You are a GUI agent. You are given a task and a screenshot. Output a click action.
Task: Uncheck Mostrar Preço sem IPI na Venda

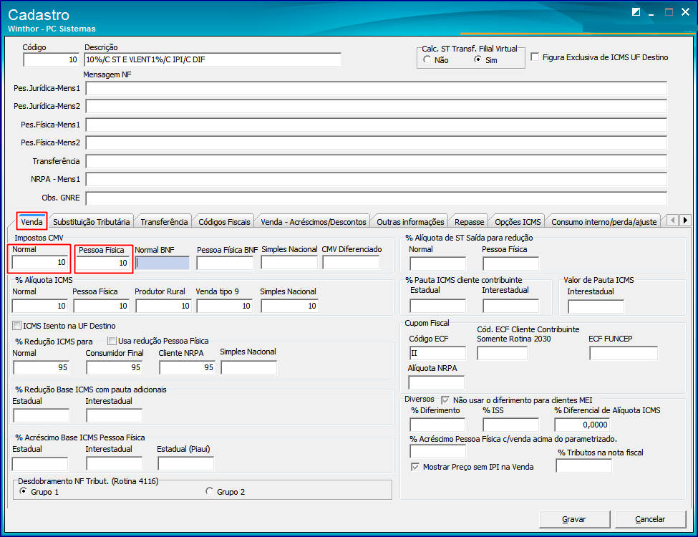click(415, 467)
